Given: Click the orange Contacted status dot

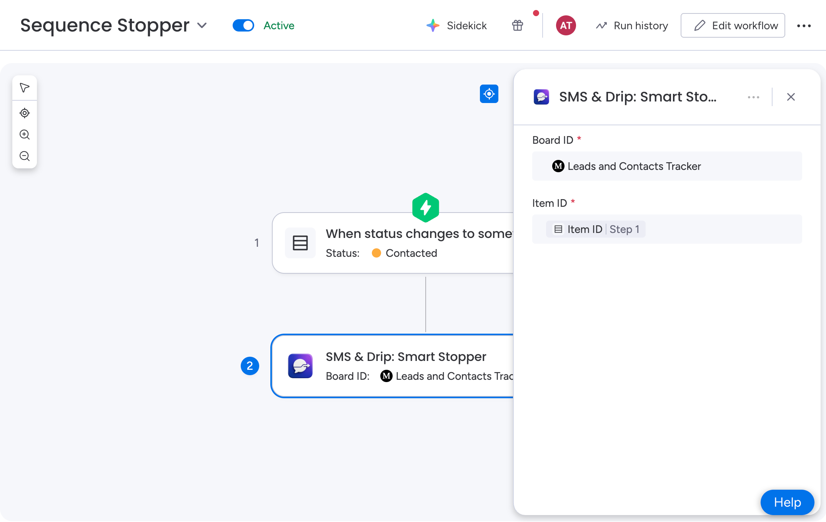Looking at the screenshot, I should click(376, 253).
